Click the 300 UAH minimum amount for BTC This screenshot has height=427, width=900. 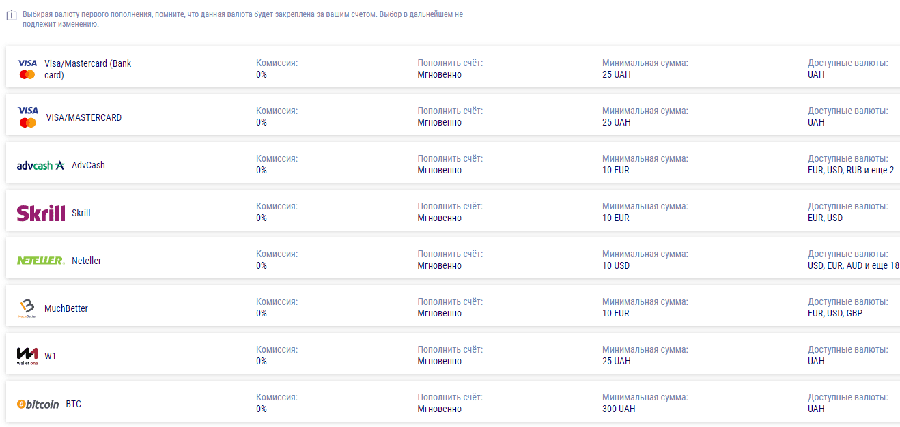coord(619,409)
